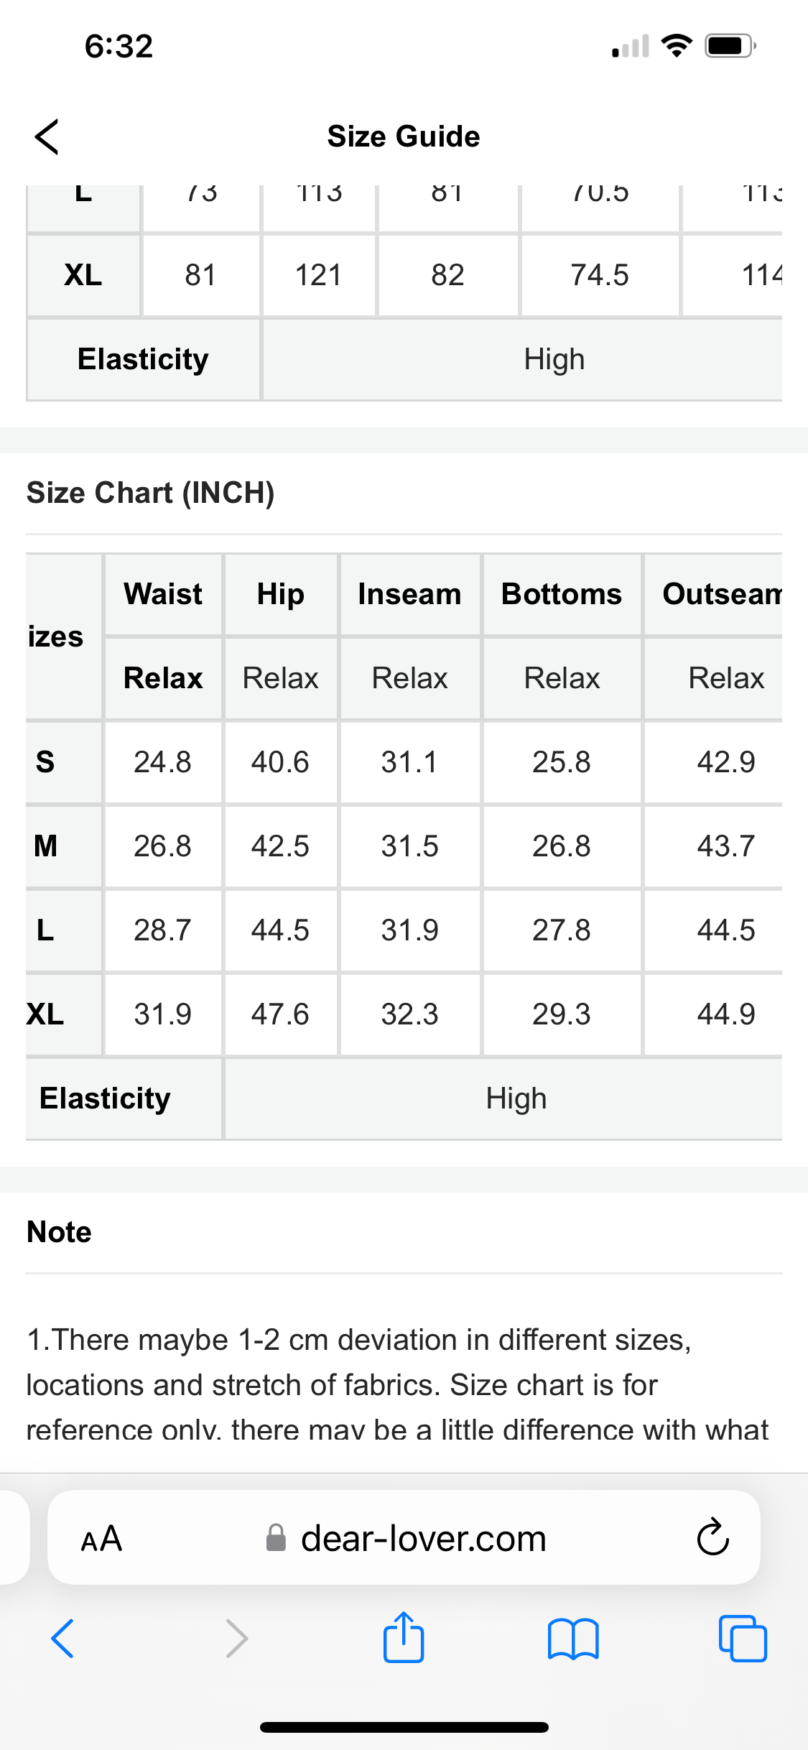Tap the Size Guide back arrow
The height and width of the screenshot is (1750, 808).
coord(47,136)
